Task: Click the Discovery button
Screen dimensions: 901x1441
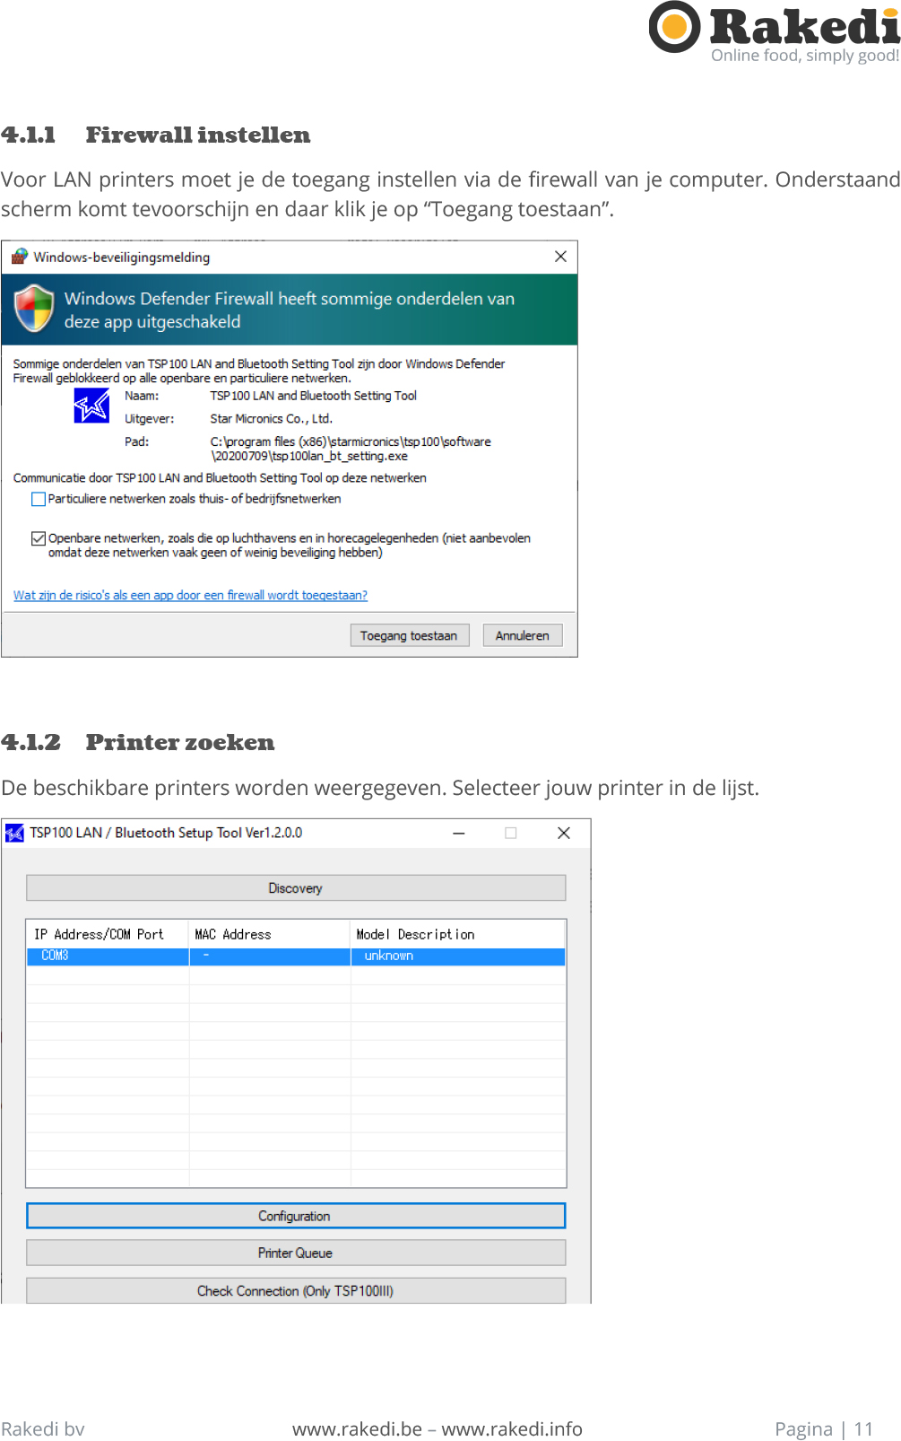Action: [296, 888]
